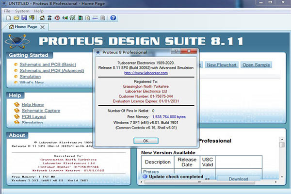Click the book icon beside Help Home

(17, 105)
